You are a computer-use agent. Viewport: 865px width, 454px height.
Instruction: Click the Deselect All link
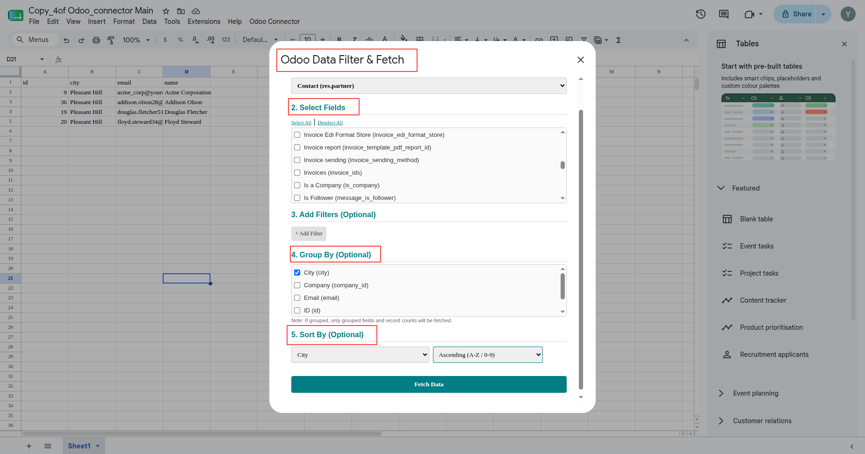(x=330, y=123)
